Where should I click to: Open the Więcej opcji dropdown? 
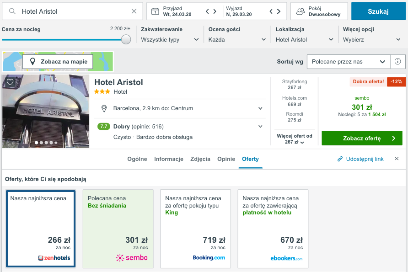pyautogui.click(x=372, y=39)
